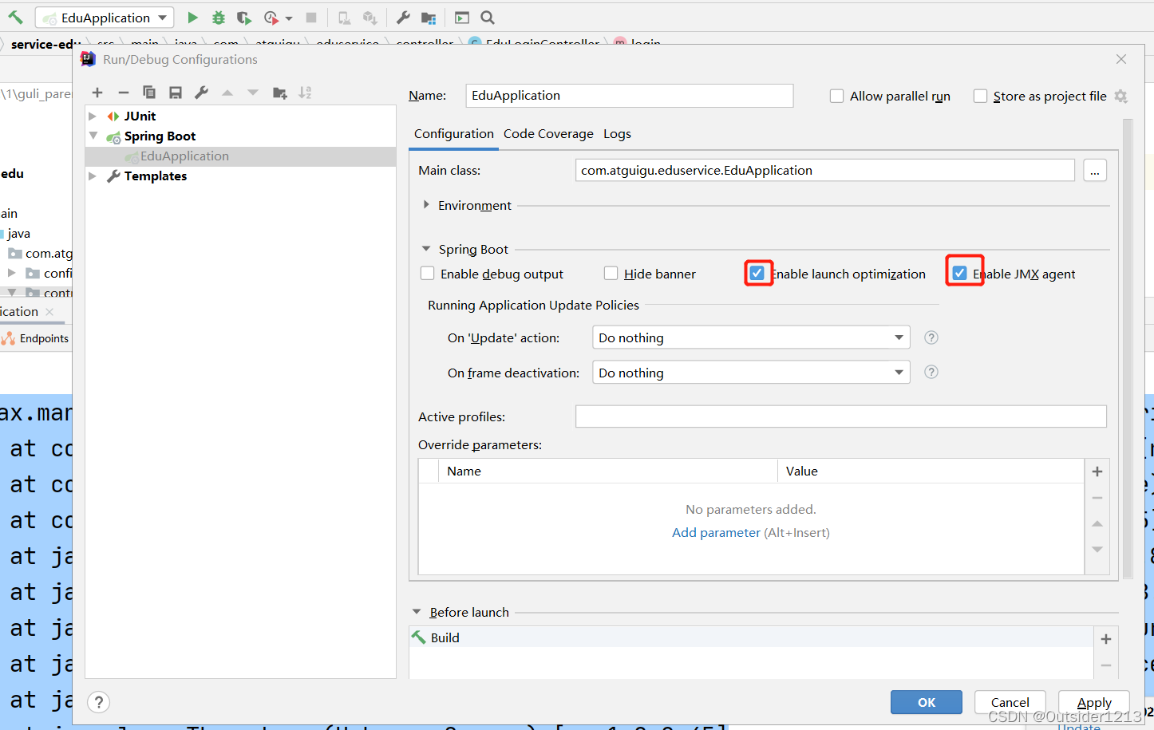Enable debug output checkbox

[x=427, y=274]
